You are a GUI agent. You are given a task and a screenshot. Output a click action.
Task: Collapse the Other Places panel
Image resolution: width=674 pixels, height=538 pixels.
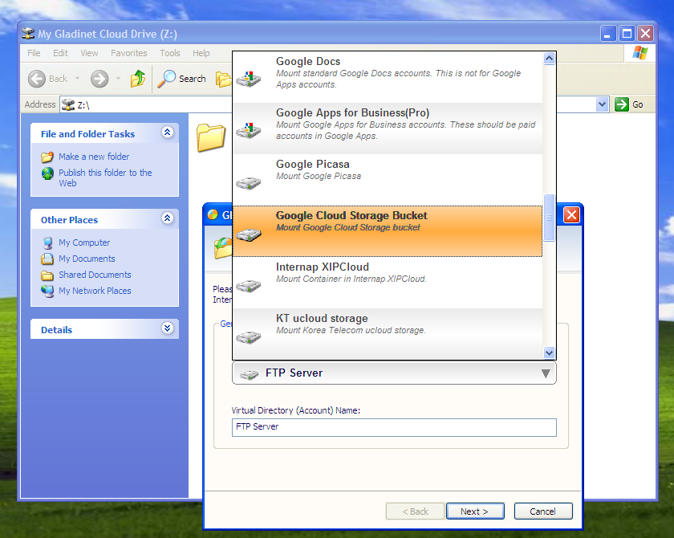(167, 218)
